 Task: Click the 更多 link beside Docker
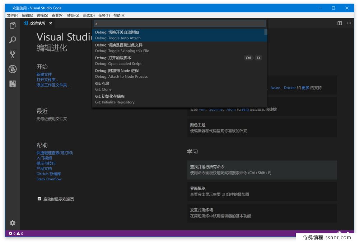305,88
